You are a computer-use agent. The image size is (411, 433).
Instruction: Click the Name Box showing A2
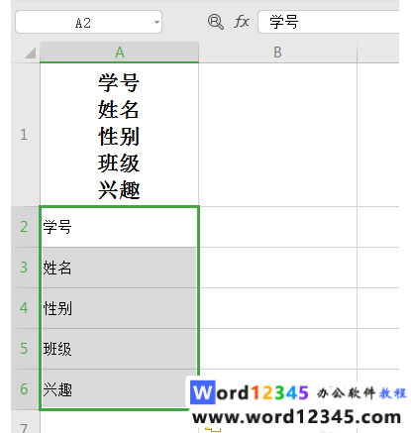(88, 22)
